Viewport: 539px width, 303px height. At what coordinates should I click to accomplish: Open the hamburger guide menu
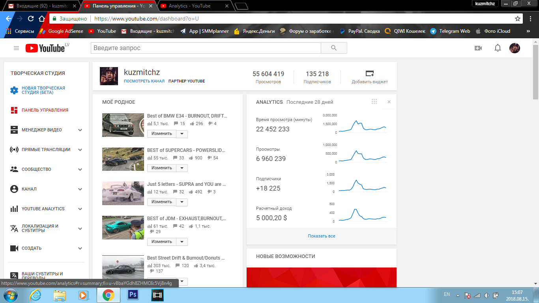[16, 48]
